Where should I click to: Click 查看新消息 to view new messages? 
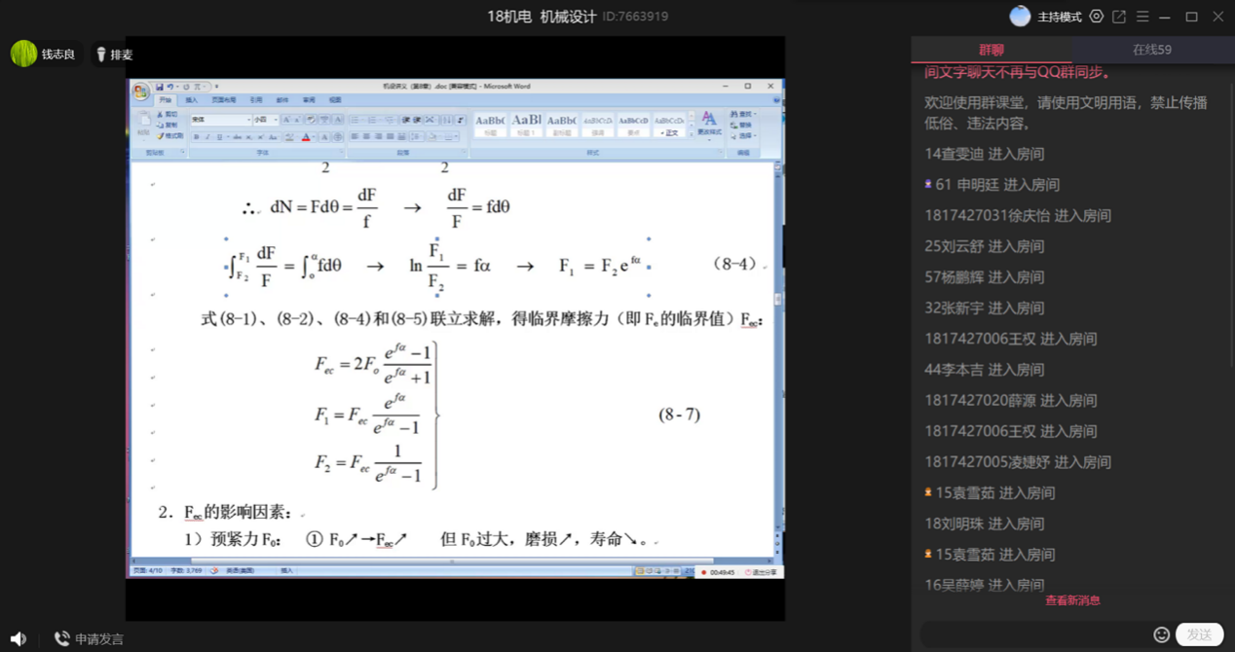coord(1072,600)
